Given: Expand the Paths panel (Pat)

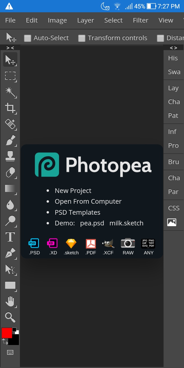Looking at the screenshot, I should (x=174, y=116).
